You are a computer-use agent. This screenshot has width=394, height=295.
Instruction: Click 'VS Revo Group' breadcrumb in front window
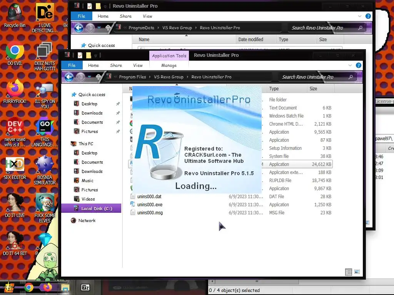coord(169,77)
